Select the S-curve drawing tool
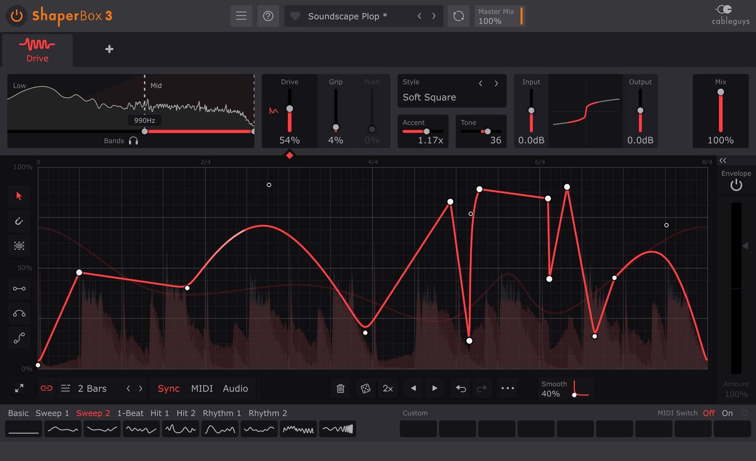The width and height of the screenshot is (756, 461). click(x=19, y=338)
